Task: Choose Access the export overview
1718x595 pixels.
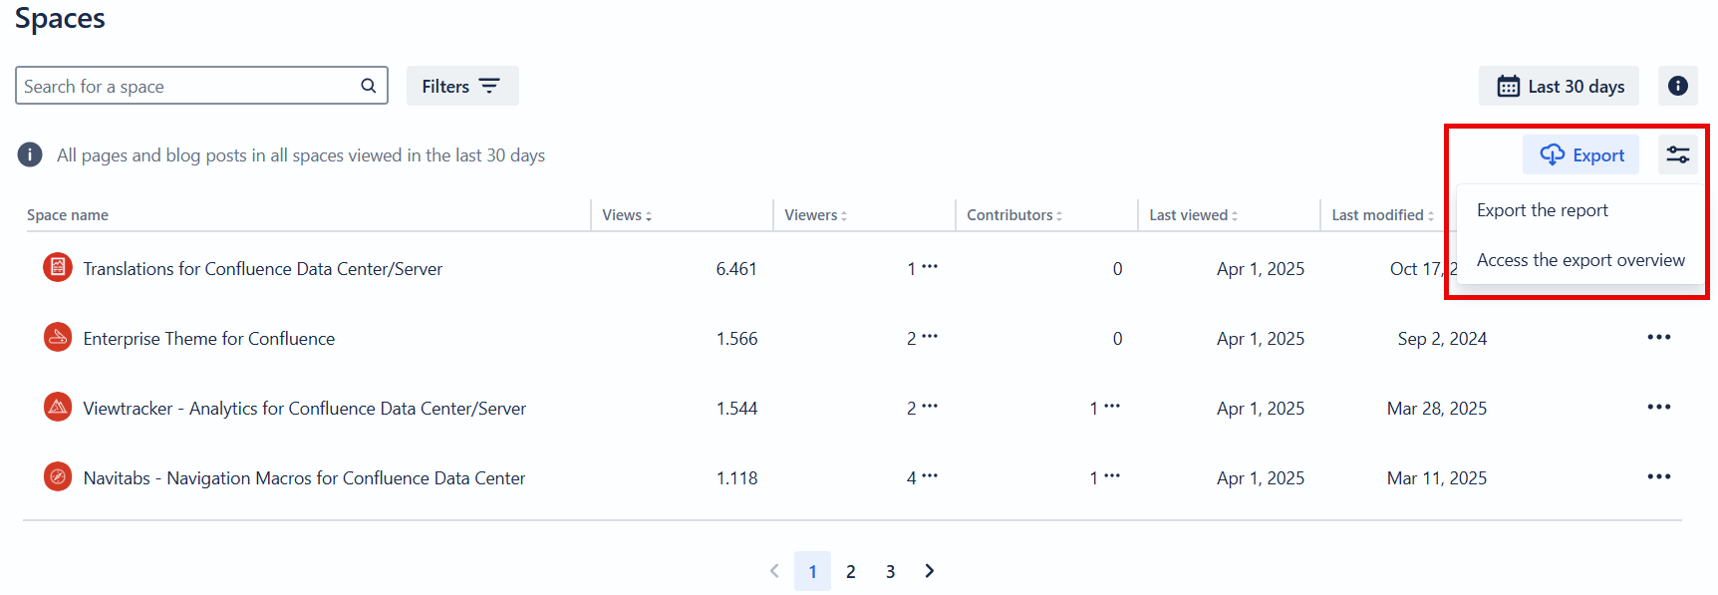Action: (1580, 260)
